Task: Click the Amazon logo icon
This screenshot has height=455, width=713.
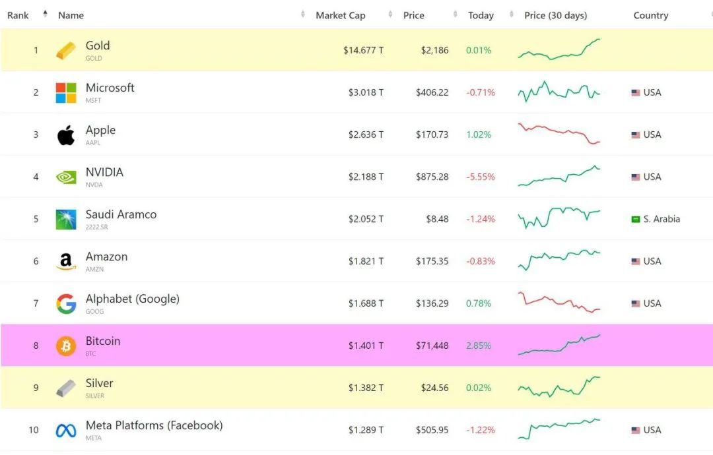Action: (x=66, y=262)
